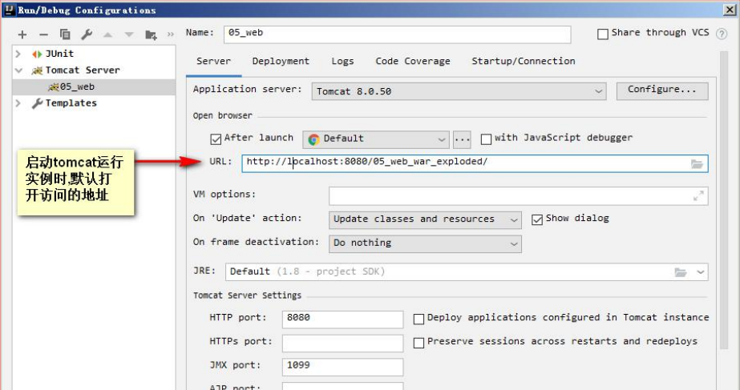
Task: Click the 'Open browser' section label
Action: point(223,115)
